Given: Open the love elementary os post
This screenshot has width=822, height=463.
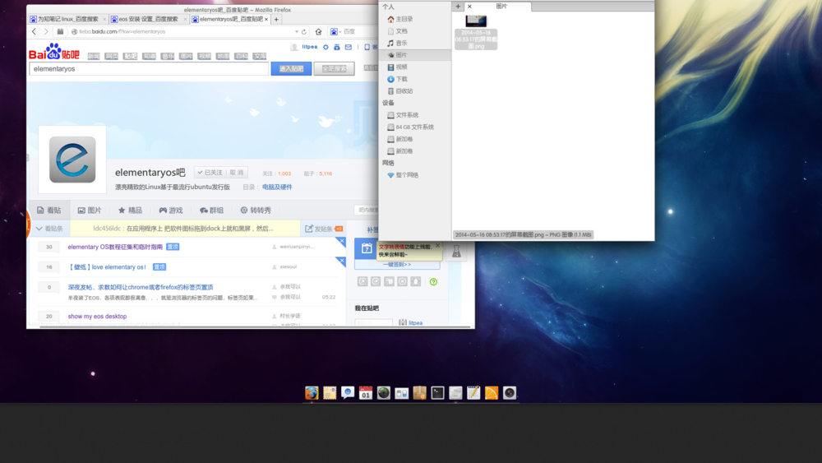Looking at the screenshot, I should pyautogui.click(x=108, y=267).
